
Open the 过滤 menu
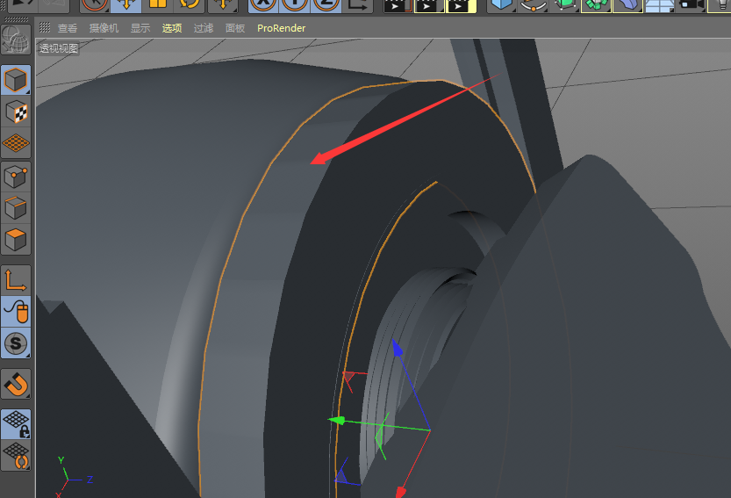coord(204,28)
